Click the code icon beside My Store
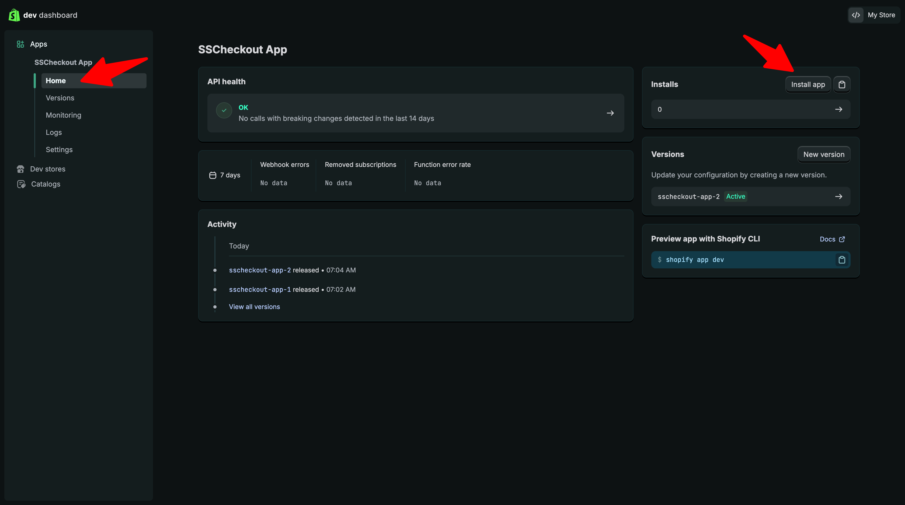The image size is (905, 505). click(x=856, y=15)
